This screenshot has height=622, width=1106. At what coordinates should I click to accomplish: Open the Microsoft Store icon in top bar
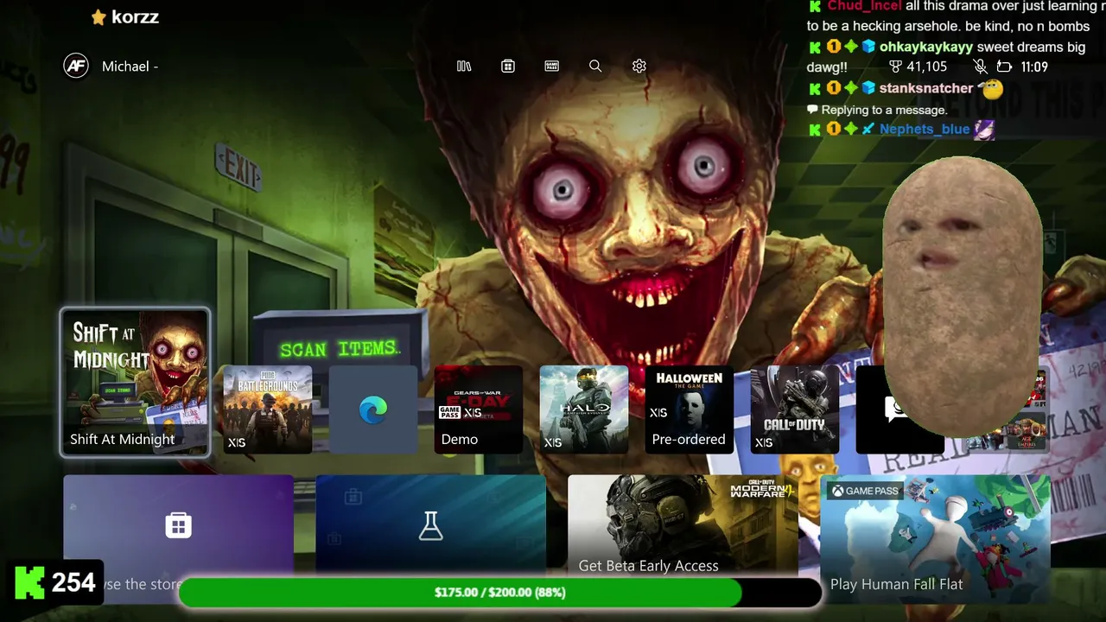pos(508,67)
